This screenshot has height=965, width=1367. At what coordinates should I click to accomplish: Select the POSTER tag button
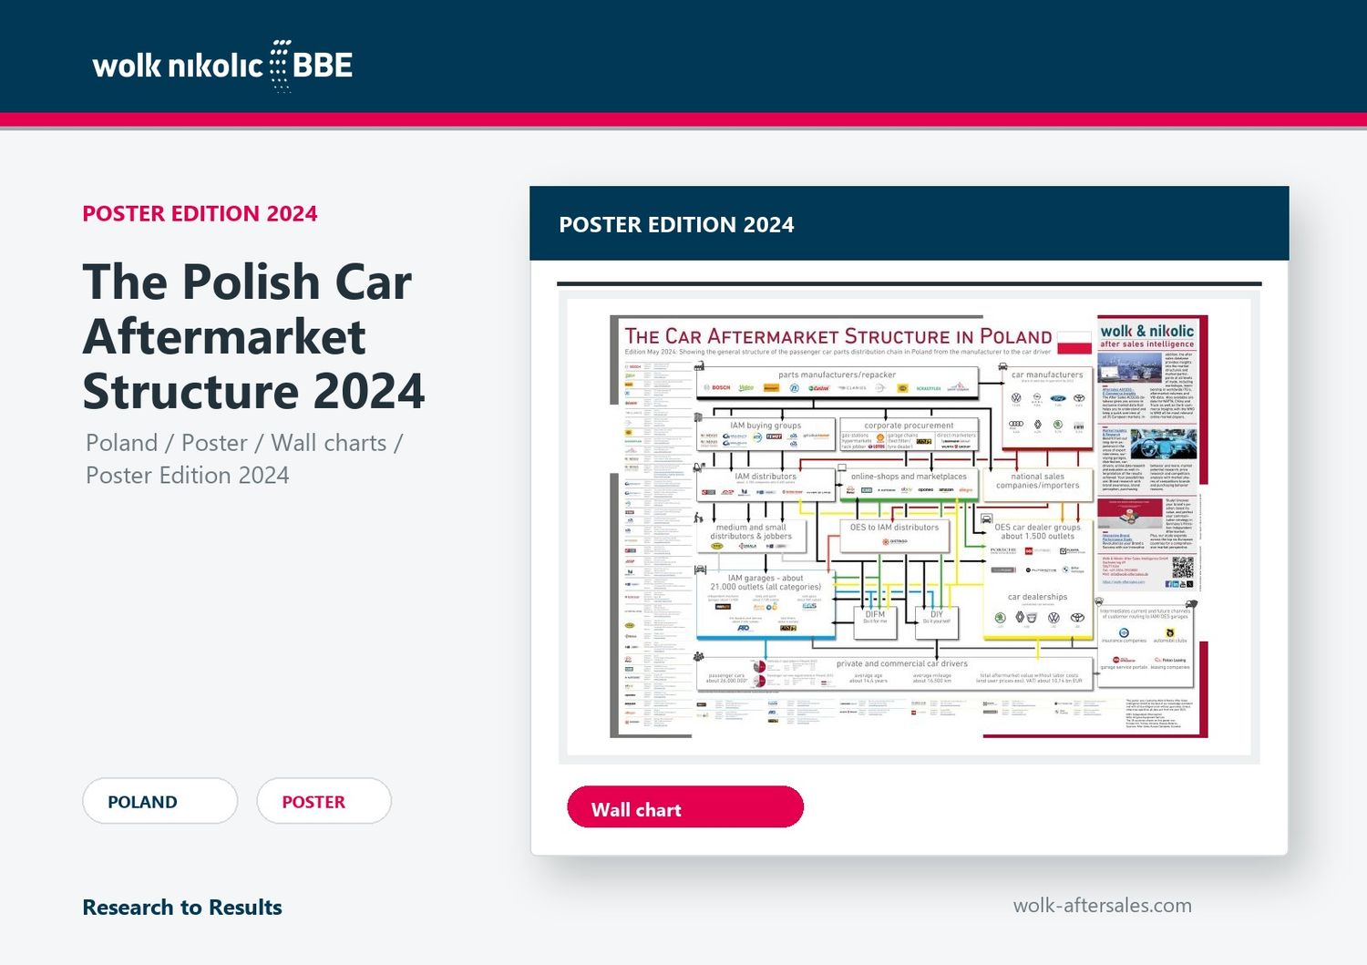[x=324, y=801]
